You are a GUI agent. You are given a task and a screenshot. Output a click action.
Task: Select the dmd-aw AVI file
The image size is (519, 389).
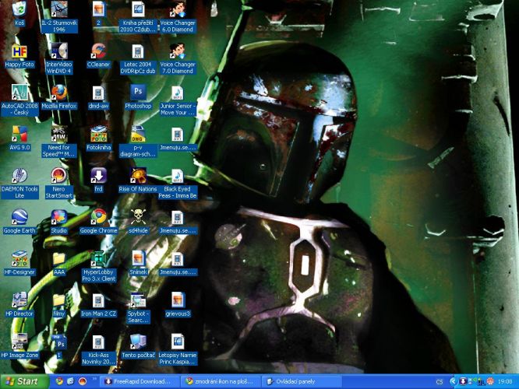coord(99,98)
